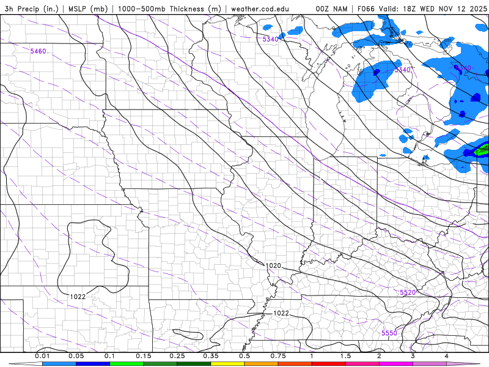Select the pink 1.5–2 legend swatch
Image resolution: width=489 pixels, height=367 pixels.
362,364
